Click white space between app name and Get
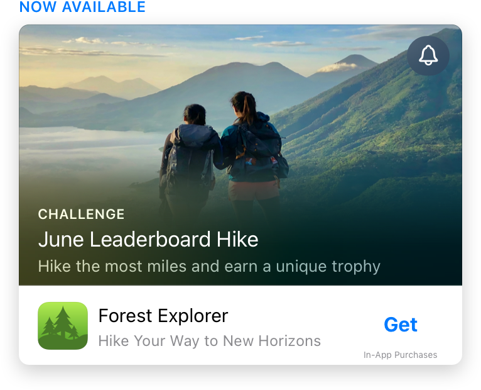 click(307, 316)
